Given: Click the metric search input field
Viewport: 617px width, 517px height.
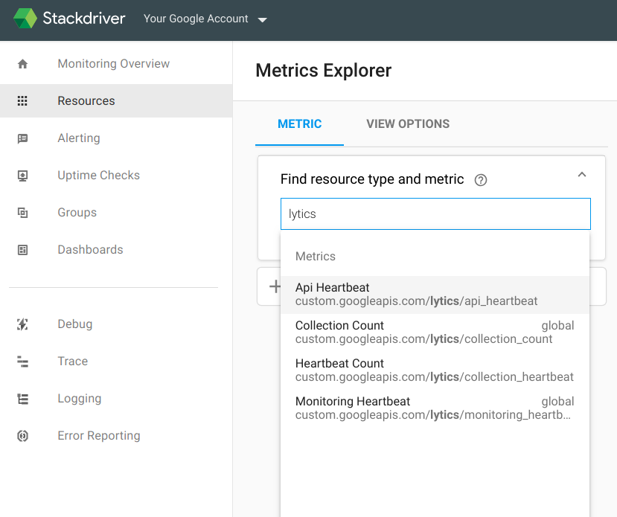Looking at the screenshot, I should (x=435, y=214).
